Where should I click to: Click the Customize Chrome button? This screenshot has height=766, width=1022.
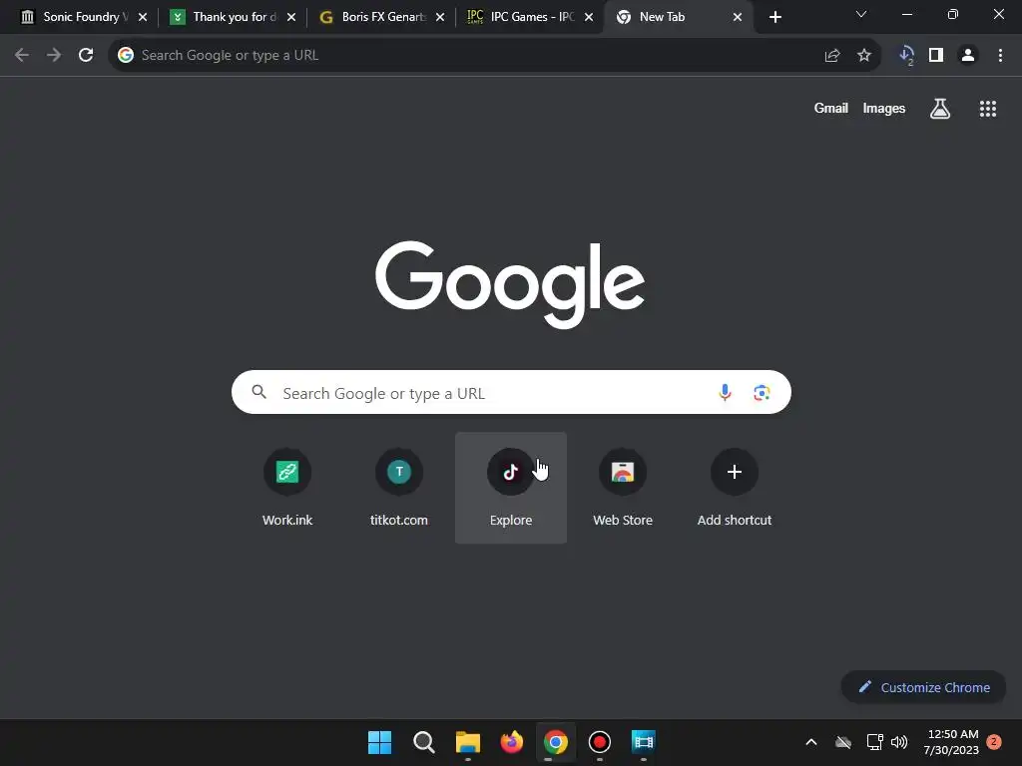click(923, 687)
